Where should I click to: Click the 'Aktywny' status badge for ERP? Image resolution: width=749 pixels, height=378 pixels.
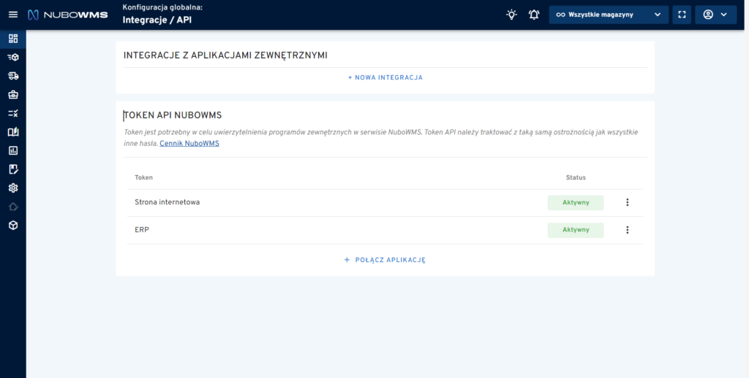point(576,230)
